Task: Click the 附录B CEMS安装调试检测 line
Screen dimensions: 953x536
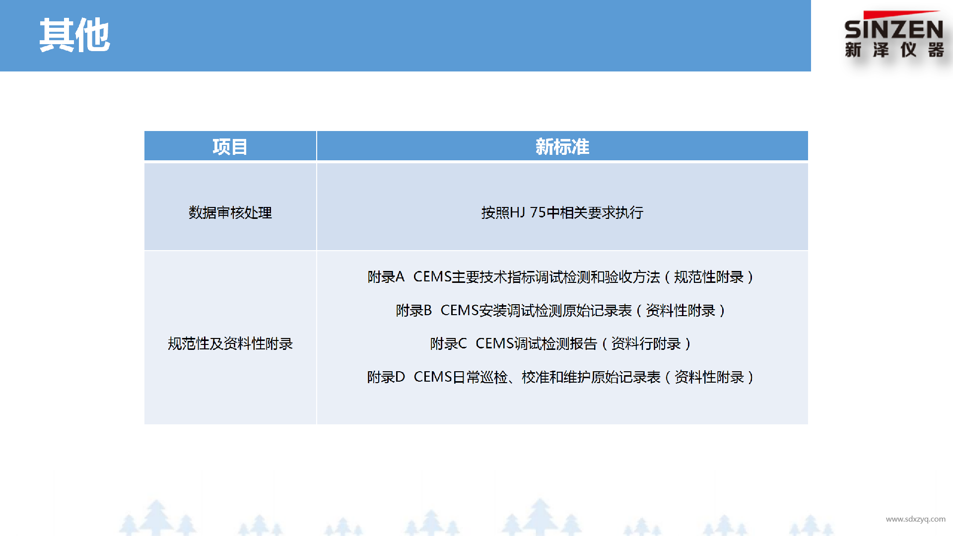Action: coord(561,311)
